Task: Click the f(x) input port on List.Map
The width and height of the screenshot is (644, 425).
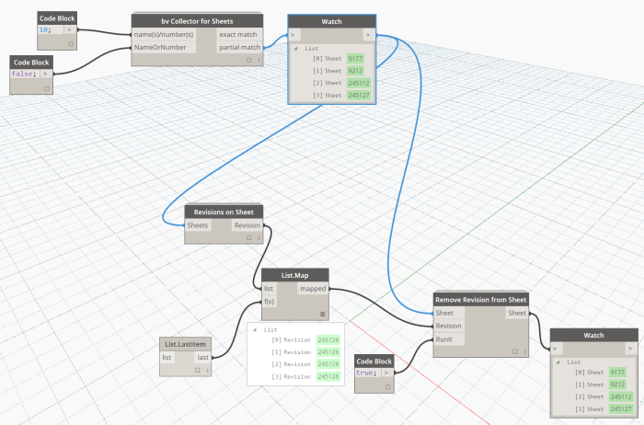Action: pyautogui.click(x=269, y=301)
